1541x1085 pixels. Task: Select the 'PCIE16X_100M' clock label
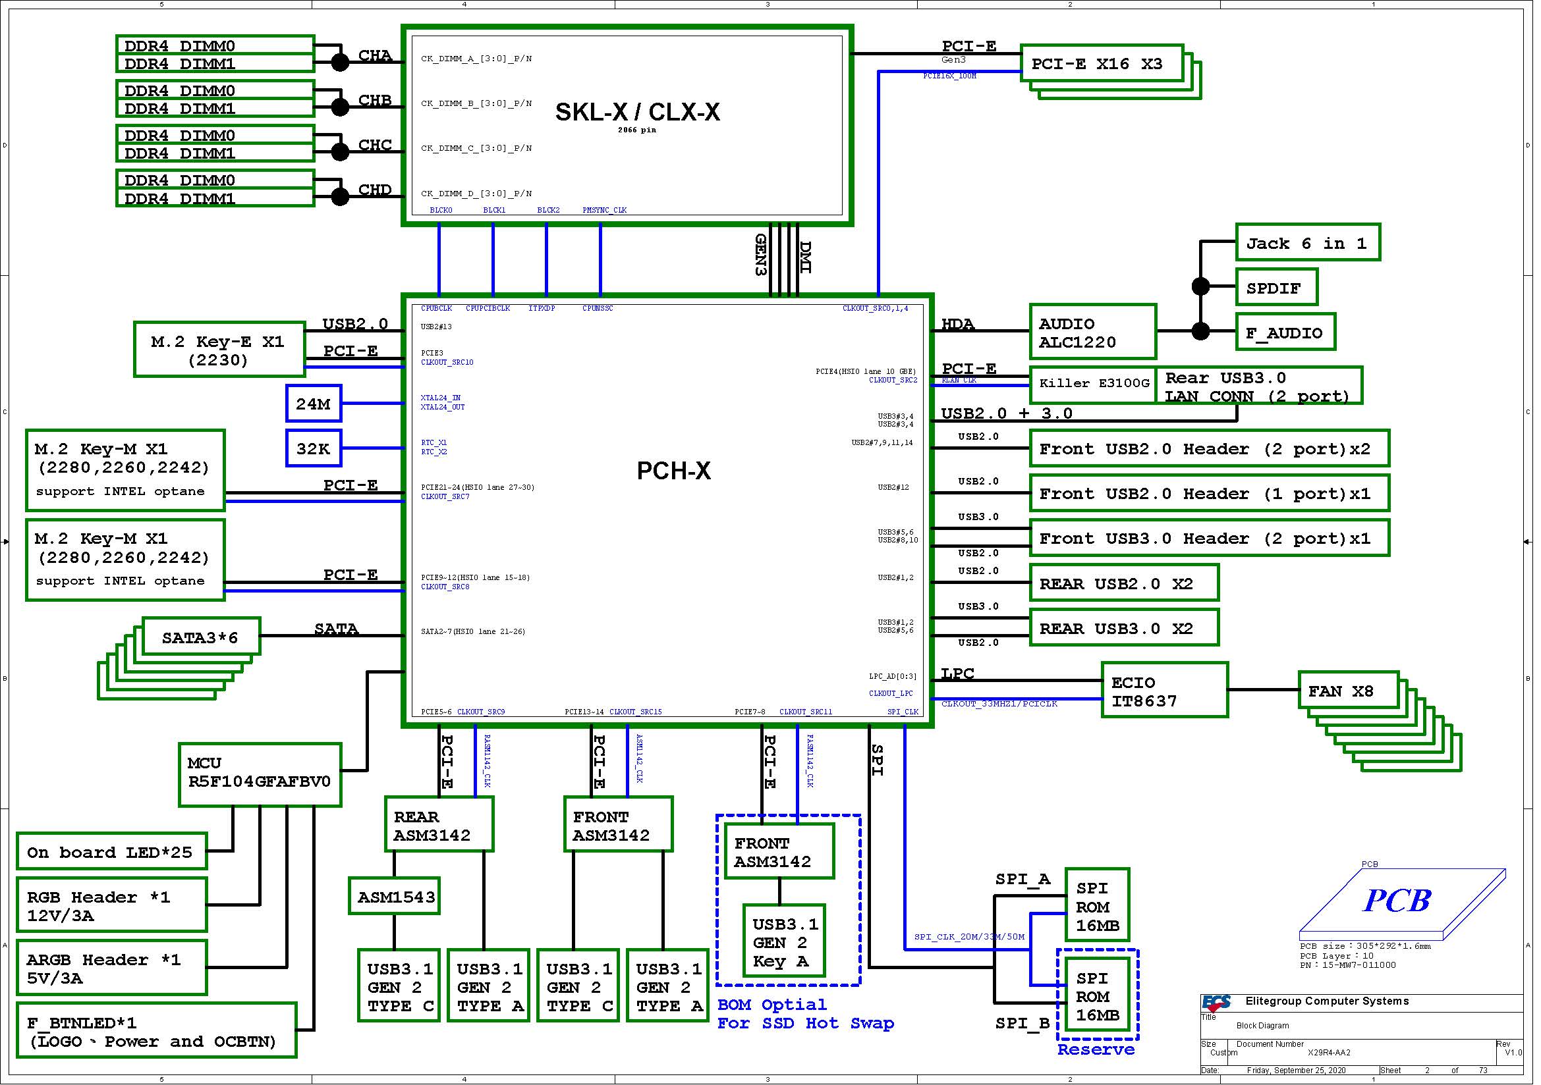950,76
